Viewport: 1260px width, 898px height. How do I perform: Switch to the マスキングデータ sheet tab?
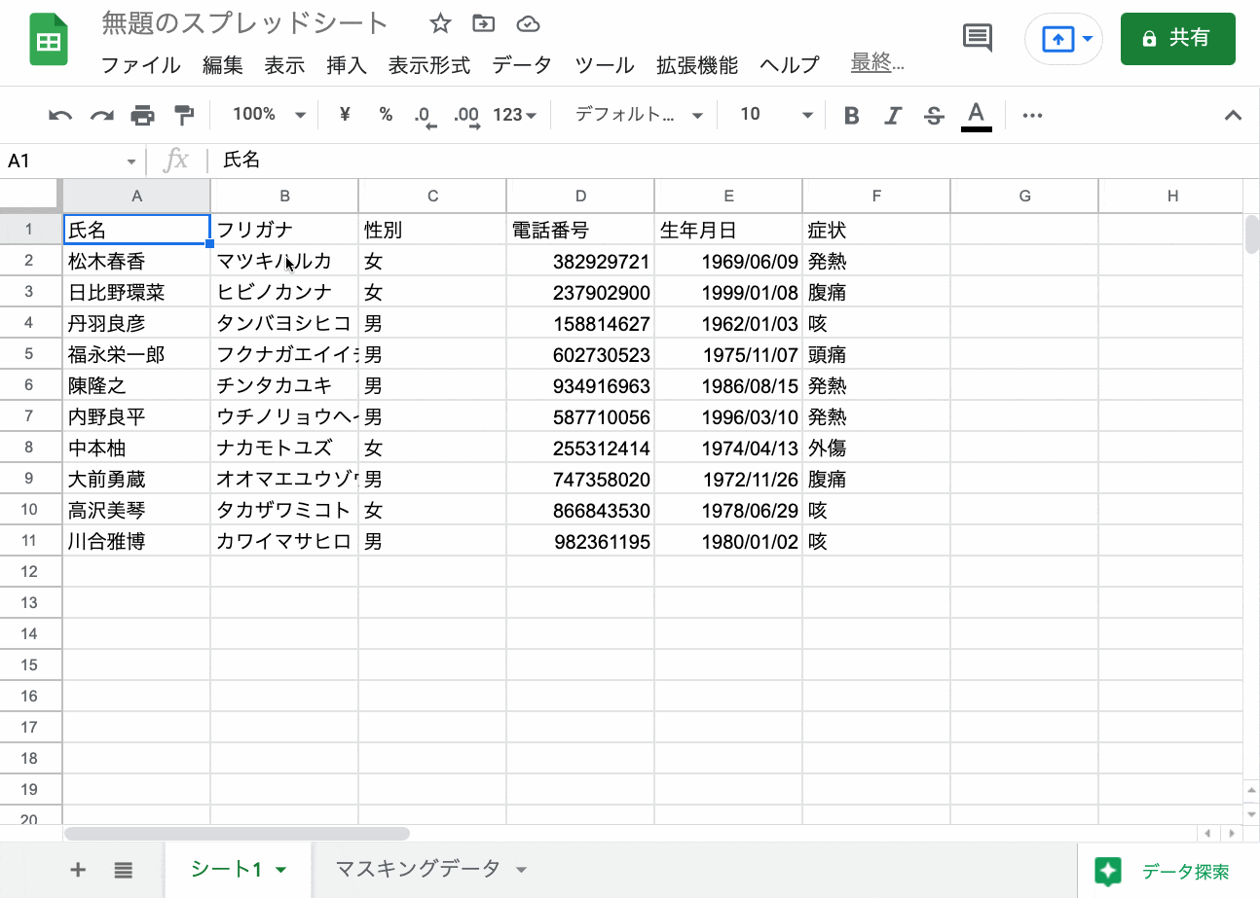coord(419,870)
